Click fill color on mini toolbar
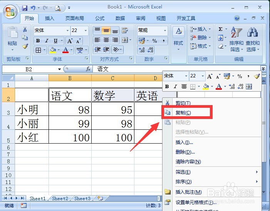 (x=206, y=86)
